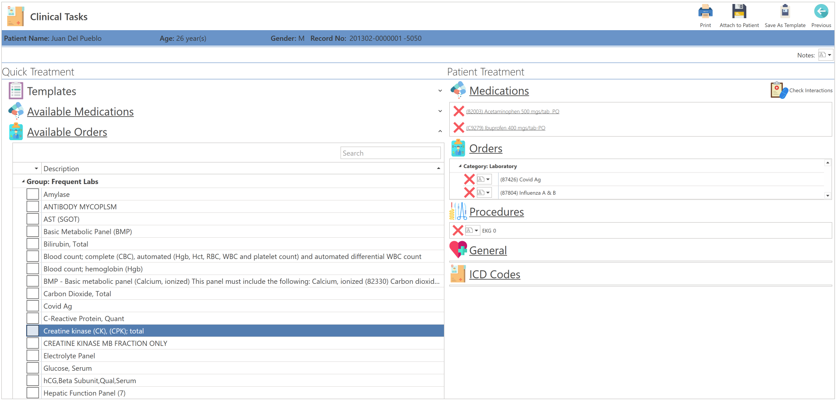Open the Medications heading link
Image resolution: width=836 pixels, height=400 pixels.
pyautogui.click(x=499, y=90)
